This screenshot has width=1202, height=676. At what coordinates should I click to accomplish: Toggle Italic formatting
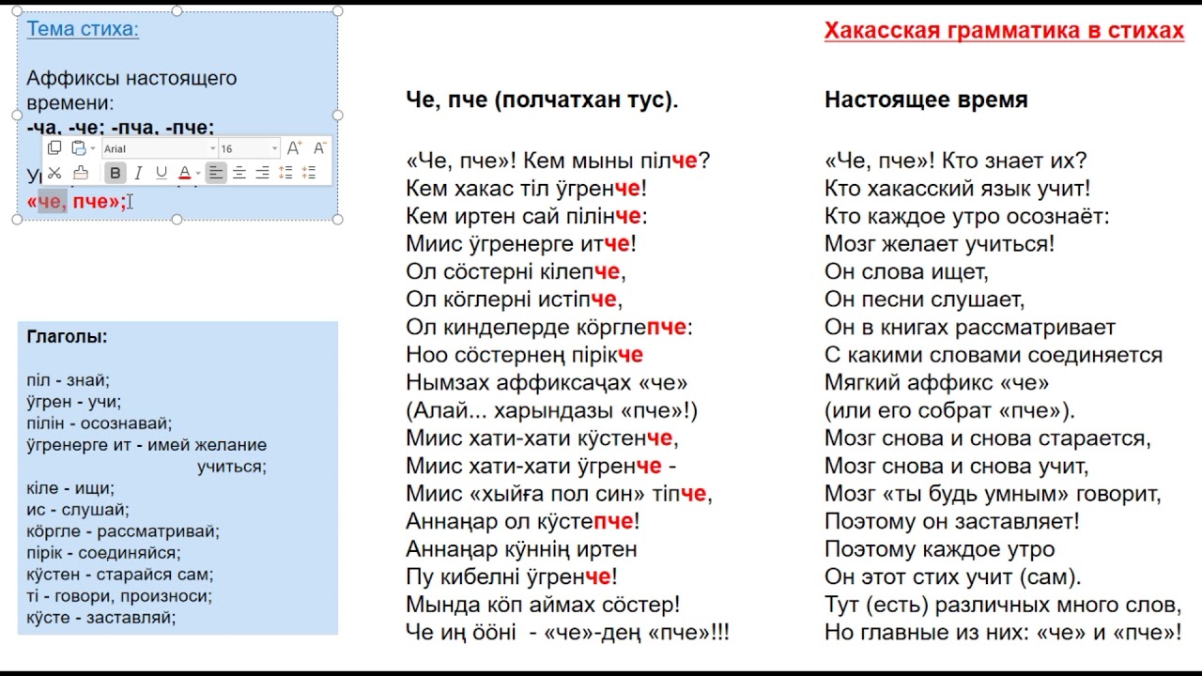[138, 173]
